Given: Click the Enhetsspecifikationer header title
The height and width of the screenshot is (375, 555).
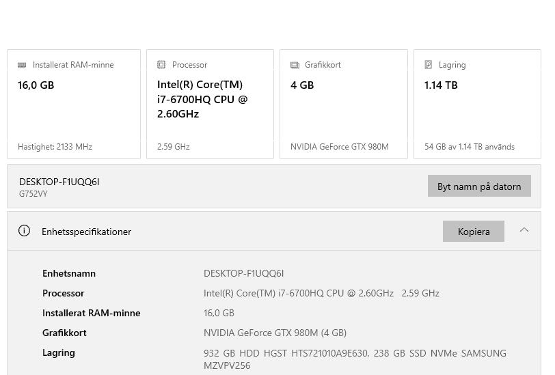Looking at the screenshot, I should click(x=86, y=232).
